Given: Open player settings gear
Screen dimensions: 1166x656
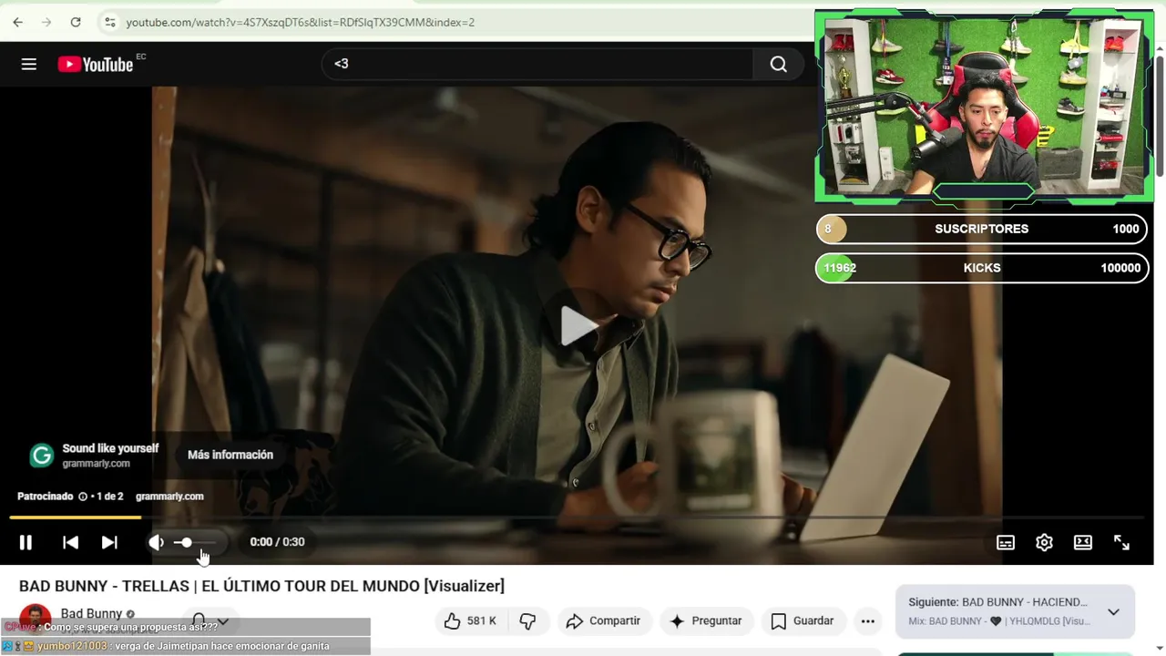Looking at the screenshot, I should click(1044, 542).
